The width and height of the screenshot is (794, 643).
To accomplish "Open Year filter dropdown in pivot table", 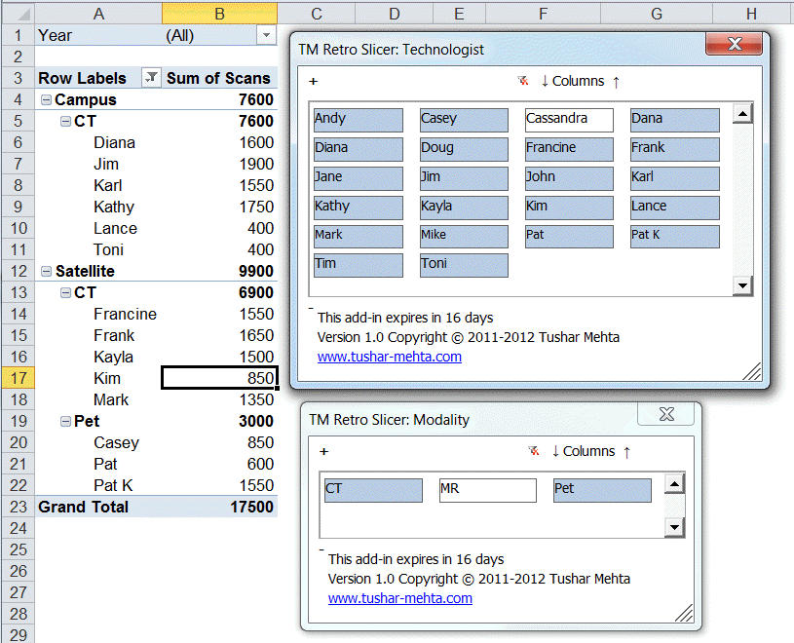I will click(x=266, y=35).
